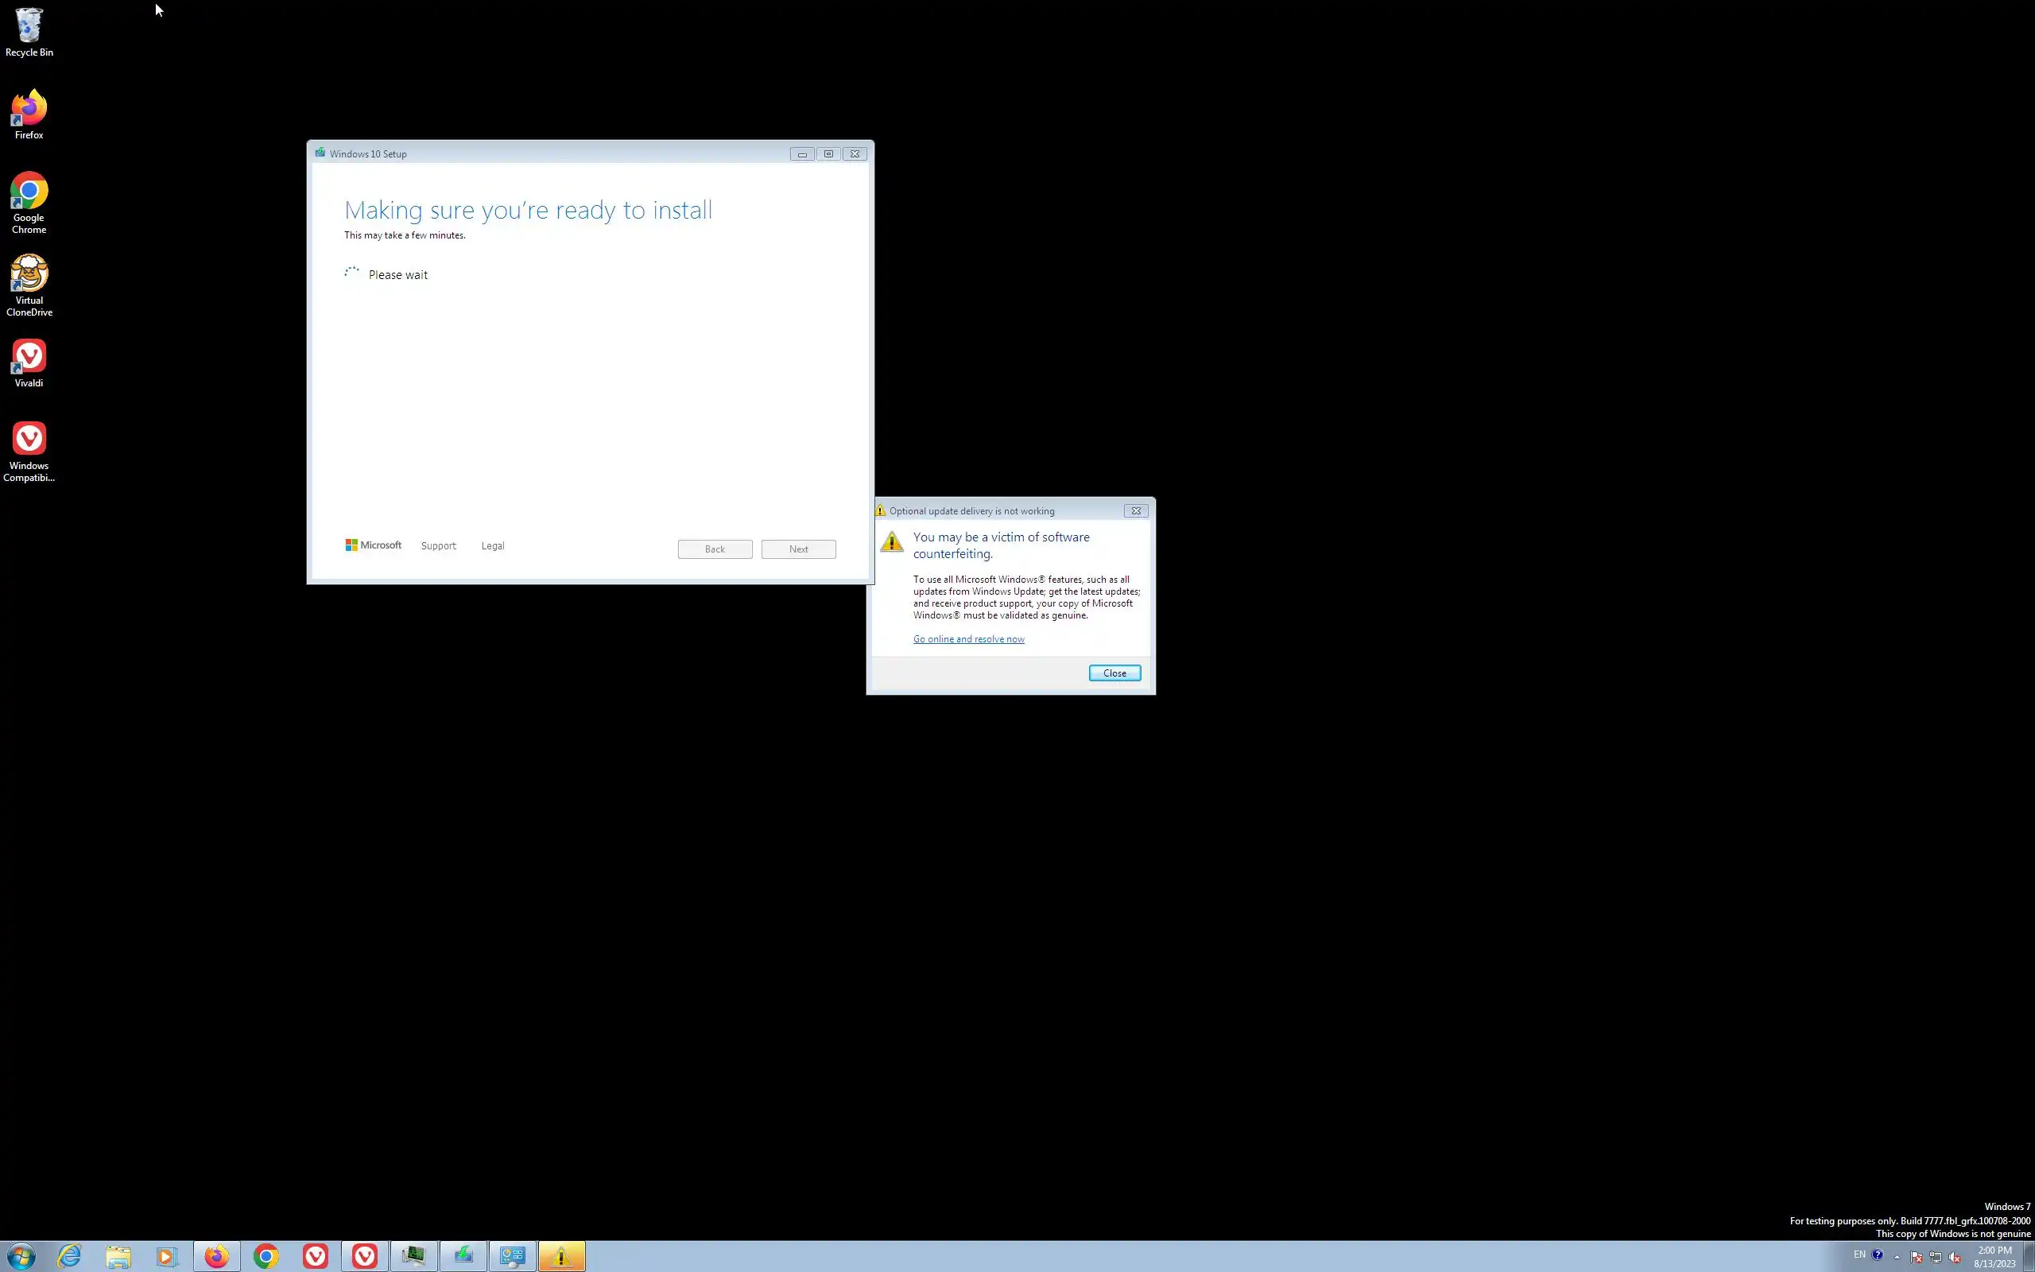Click the taskbar clock showing 2:00 PM
Image resolution: width=2035 pixels, height=1272 pixels.
click(1994, 1257)
